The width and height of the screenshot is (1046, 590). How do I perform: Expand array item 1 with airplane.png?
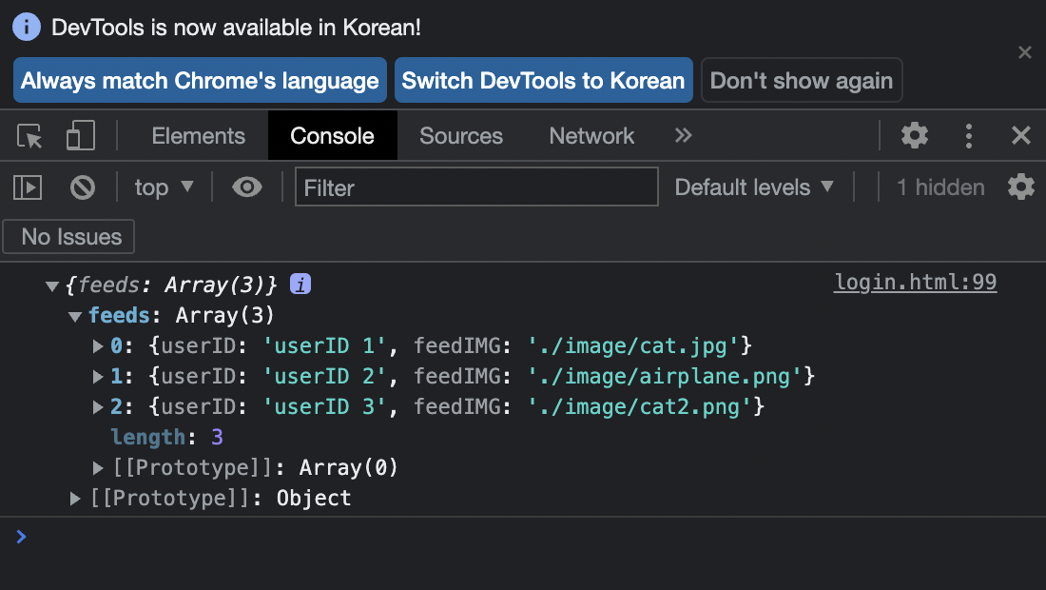click(x=98, y=377)
